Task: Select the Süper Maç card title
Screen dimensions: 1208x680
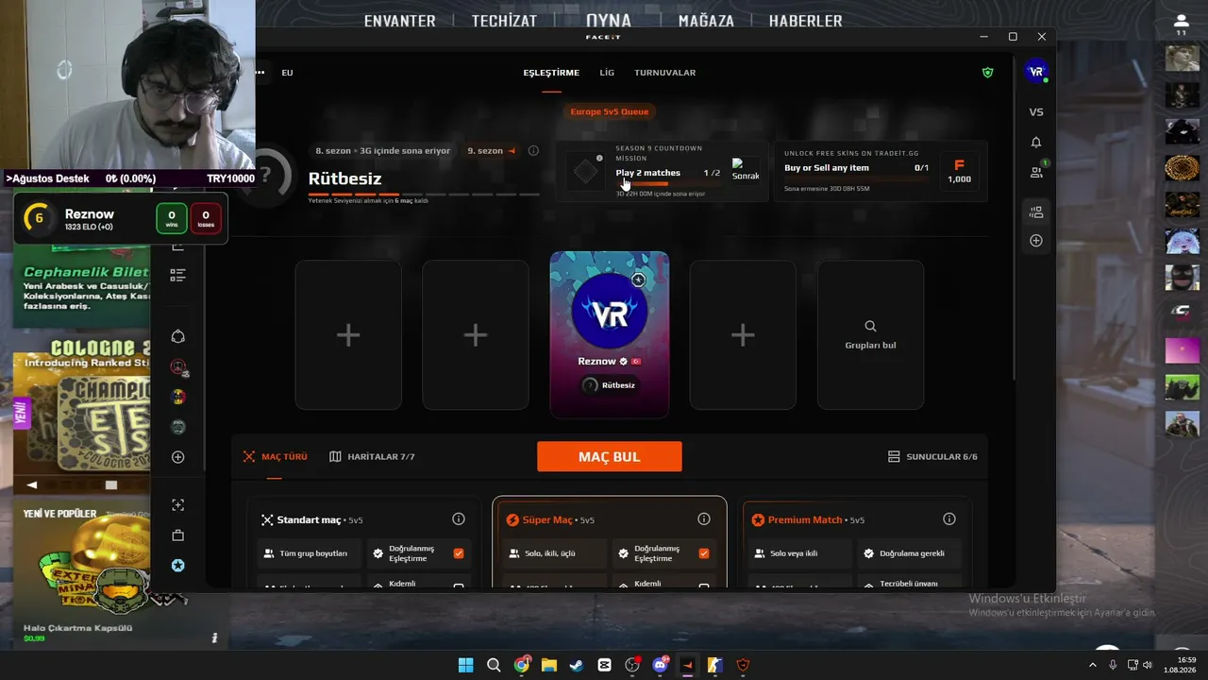Action: (x=547, y=520)
